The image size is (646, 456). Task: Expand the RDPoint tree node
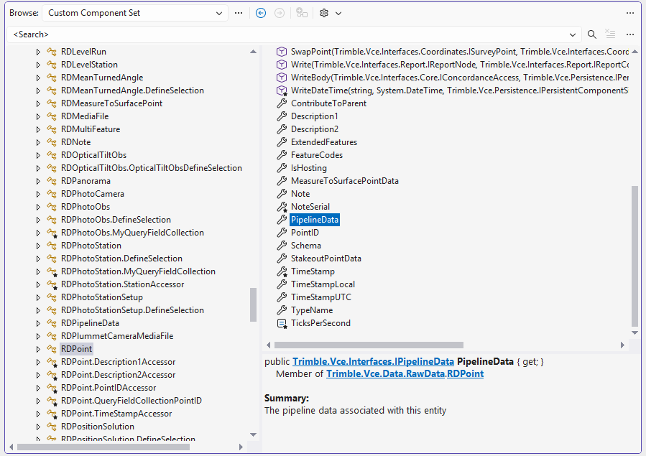click(38, 349)
